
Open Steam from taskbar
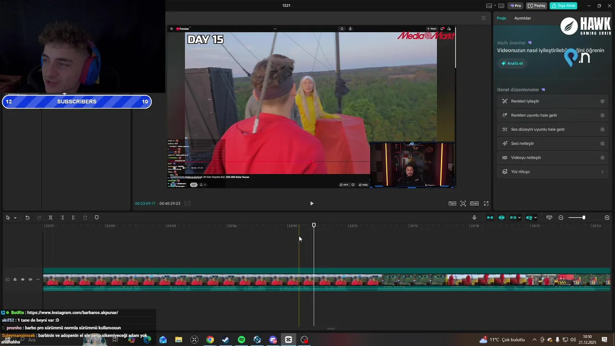click(x=225, y=340)
